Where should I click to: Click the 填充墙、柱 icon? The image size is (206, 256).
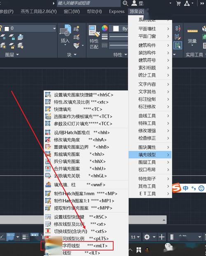coord(48,185)
